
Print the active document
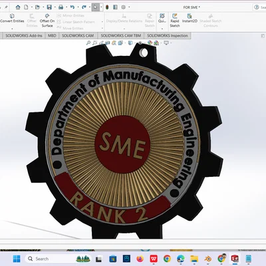61,7
